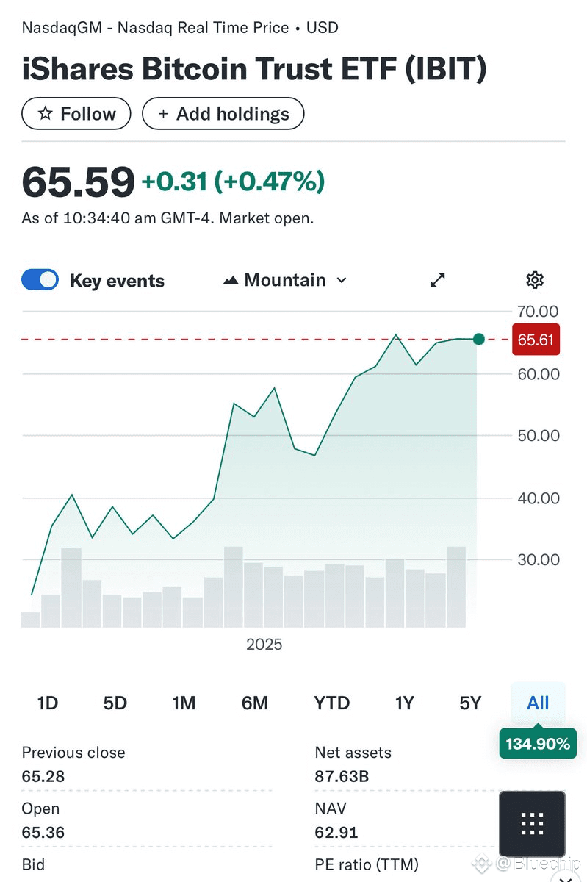Choose the YTD range
The height and width of the screenshot is (882, 587).
(332, 703)
